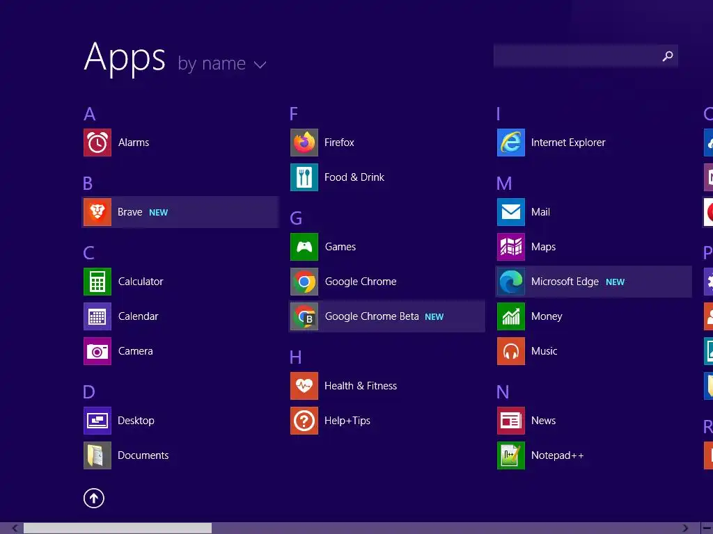Click the 'Camera' label text

click(136, 351)
